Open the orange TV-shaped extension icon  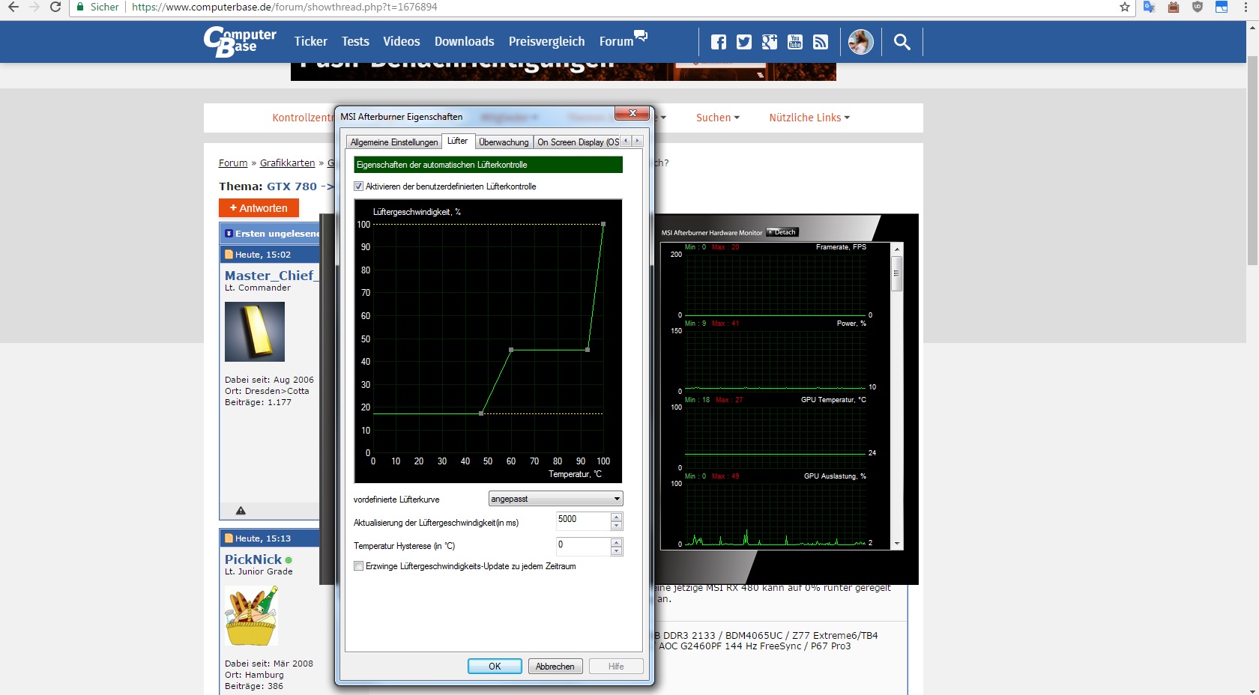point(1174,7)
